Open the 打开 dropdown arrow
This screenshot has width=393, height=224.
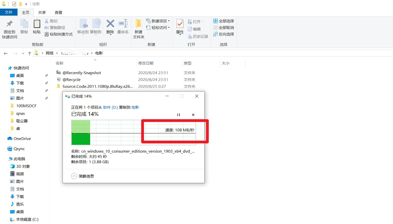pyautogui.click(x=203, y=21)
